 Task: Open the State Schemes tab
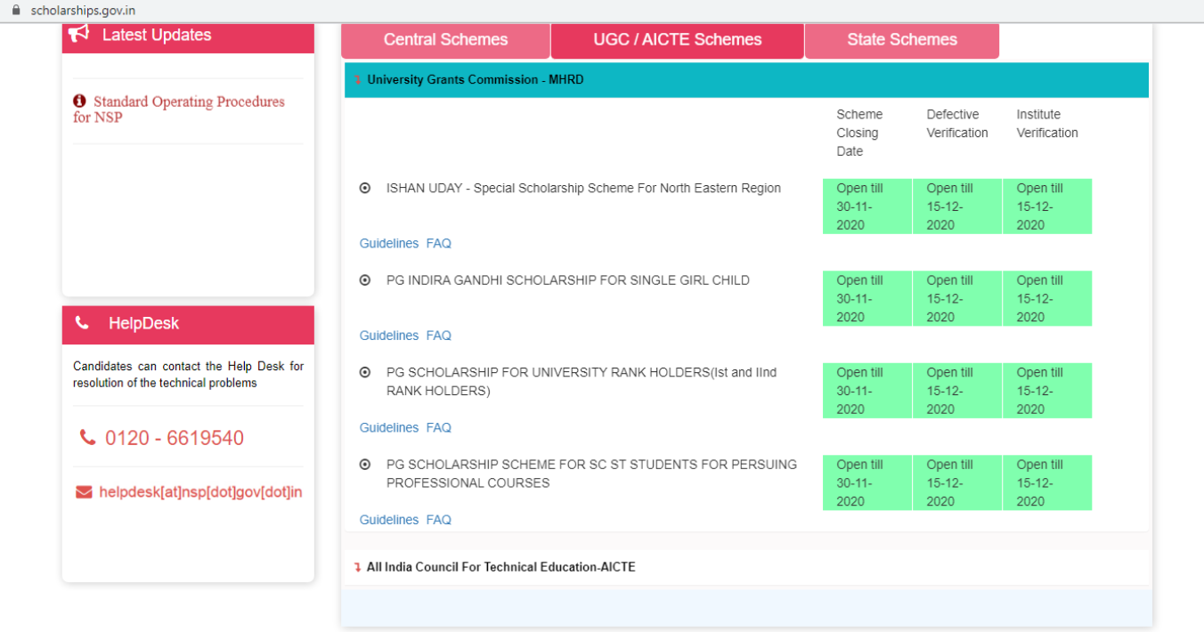[x=901, y=40]
